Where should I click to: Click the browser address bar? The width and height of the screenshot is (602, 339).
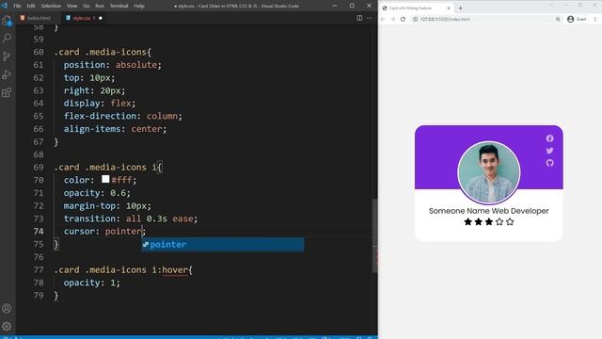pyautogui.click(x=485, y=19)
